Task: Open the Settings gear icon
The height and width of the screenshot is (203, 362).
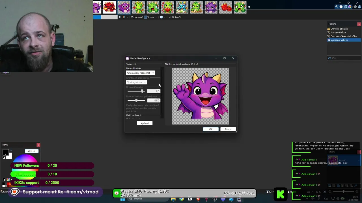Action: point(355,7)
